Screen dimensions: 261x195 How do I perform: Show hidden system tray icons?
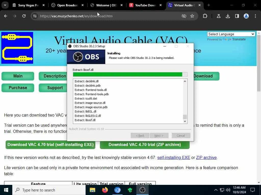[x=216, y=190]
